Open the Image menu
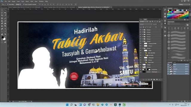The image size is (191, 107). point(13,1)
